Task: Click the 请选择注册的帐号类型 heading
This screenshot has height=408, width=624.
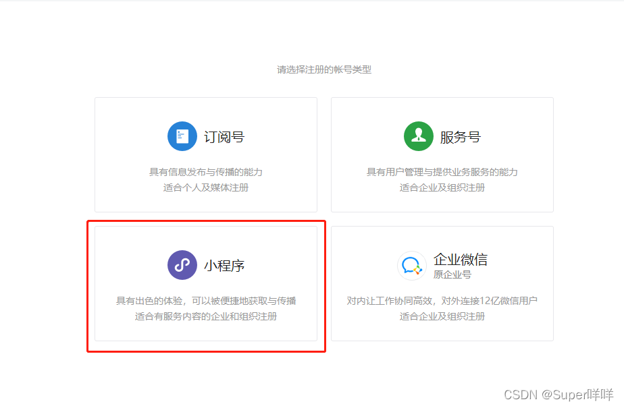Action: pos(324,69)
